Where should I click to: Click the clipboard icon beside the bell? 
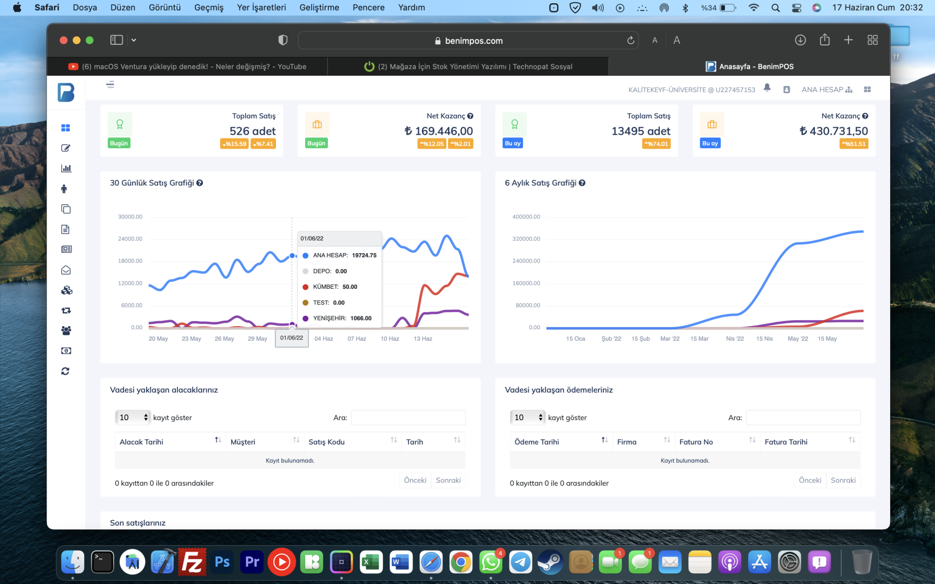(x=787, y=90)
